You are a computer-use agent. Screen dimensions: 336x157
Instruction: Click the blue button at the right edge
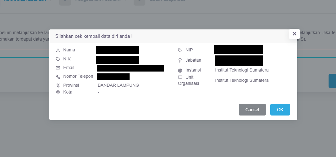pos(332,81)
